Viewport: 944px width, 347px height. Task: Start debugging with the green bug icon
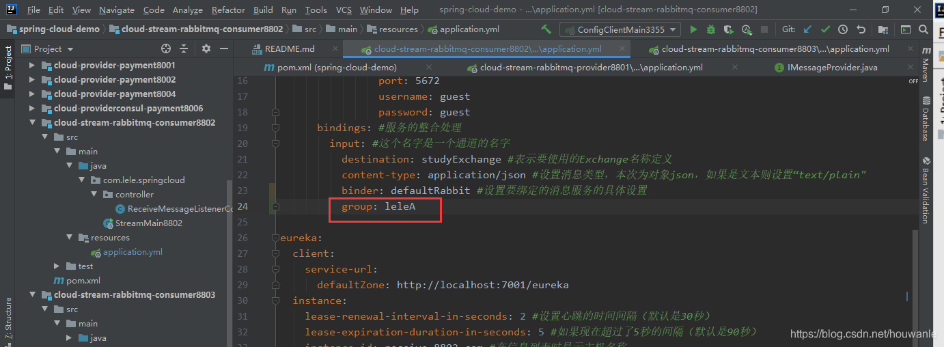[711, 29]
